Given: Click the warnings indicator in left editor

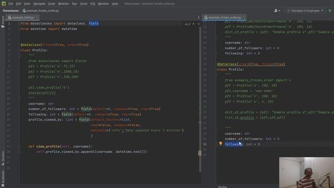Looking at the screenshot, I should click(187, 24).
